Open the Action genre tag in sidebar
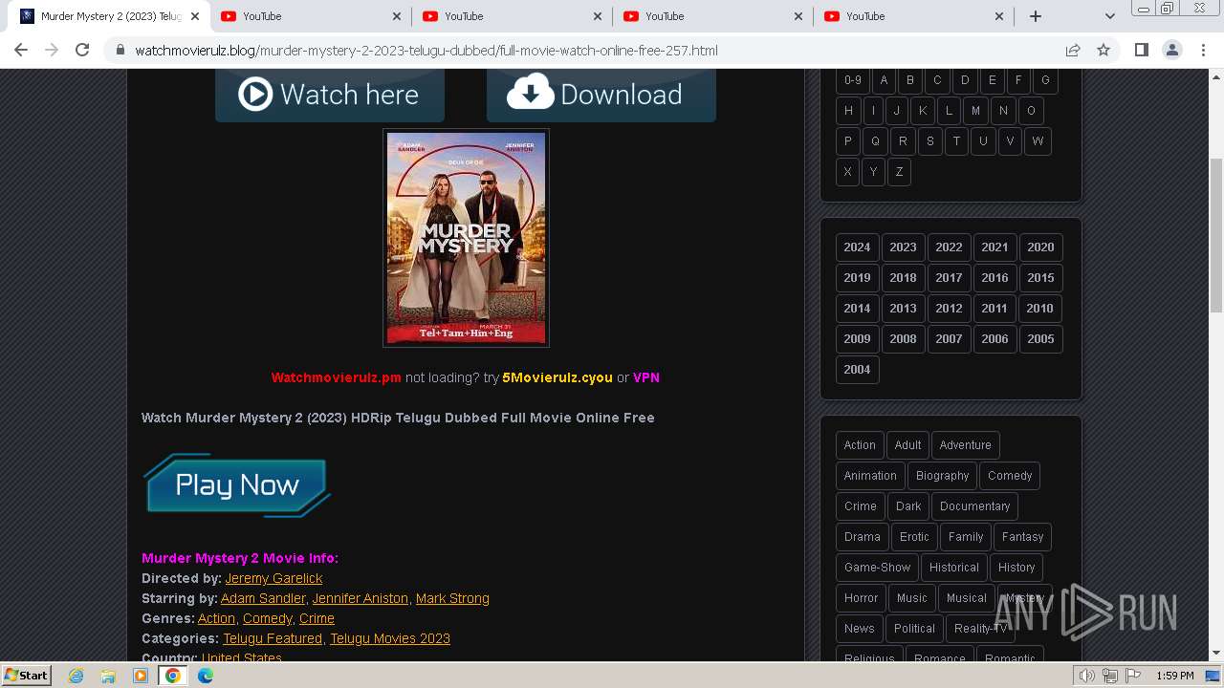This screenshot has width=1224, height=688. click(860, 445)
